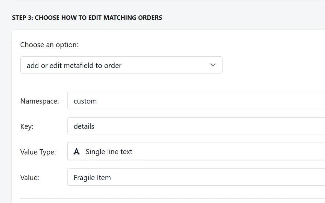325x203 pixels.
Task: Click the 'A' text type icon
Action: pyautogui.click(x=76, y=151)
